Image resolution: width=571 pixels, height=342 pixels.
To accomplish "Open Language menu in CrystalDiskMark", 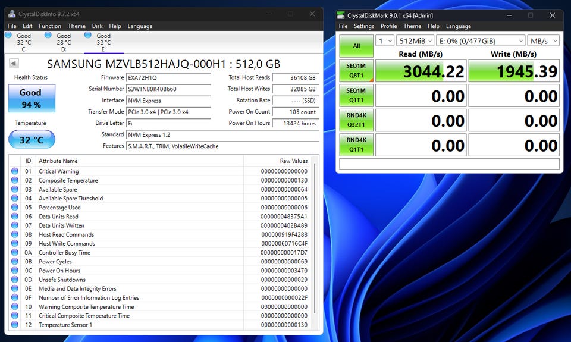I will click(459, 26).
